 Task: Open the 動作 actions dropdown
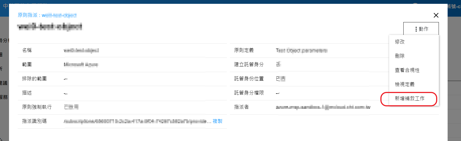[421, 29]
